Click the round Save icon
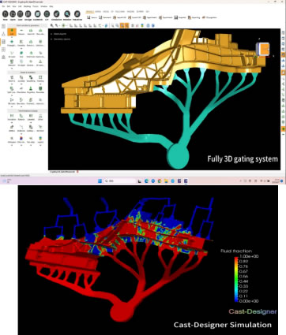Screen dimensions: 286x335 20,14
